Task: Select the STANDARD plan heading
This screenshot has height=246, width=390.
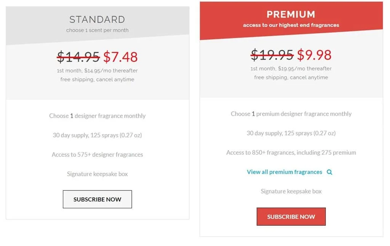Action: pos(97,19)
